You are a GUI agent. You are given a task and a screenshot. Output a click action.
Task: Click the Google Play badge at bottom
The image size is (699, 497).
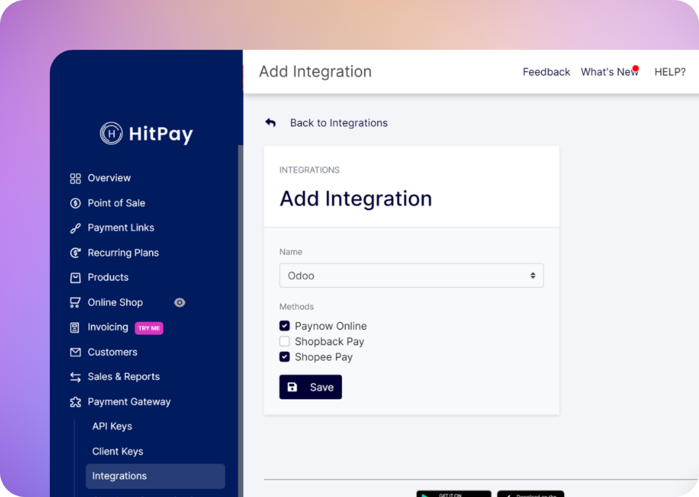pos(453,494)
